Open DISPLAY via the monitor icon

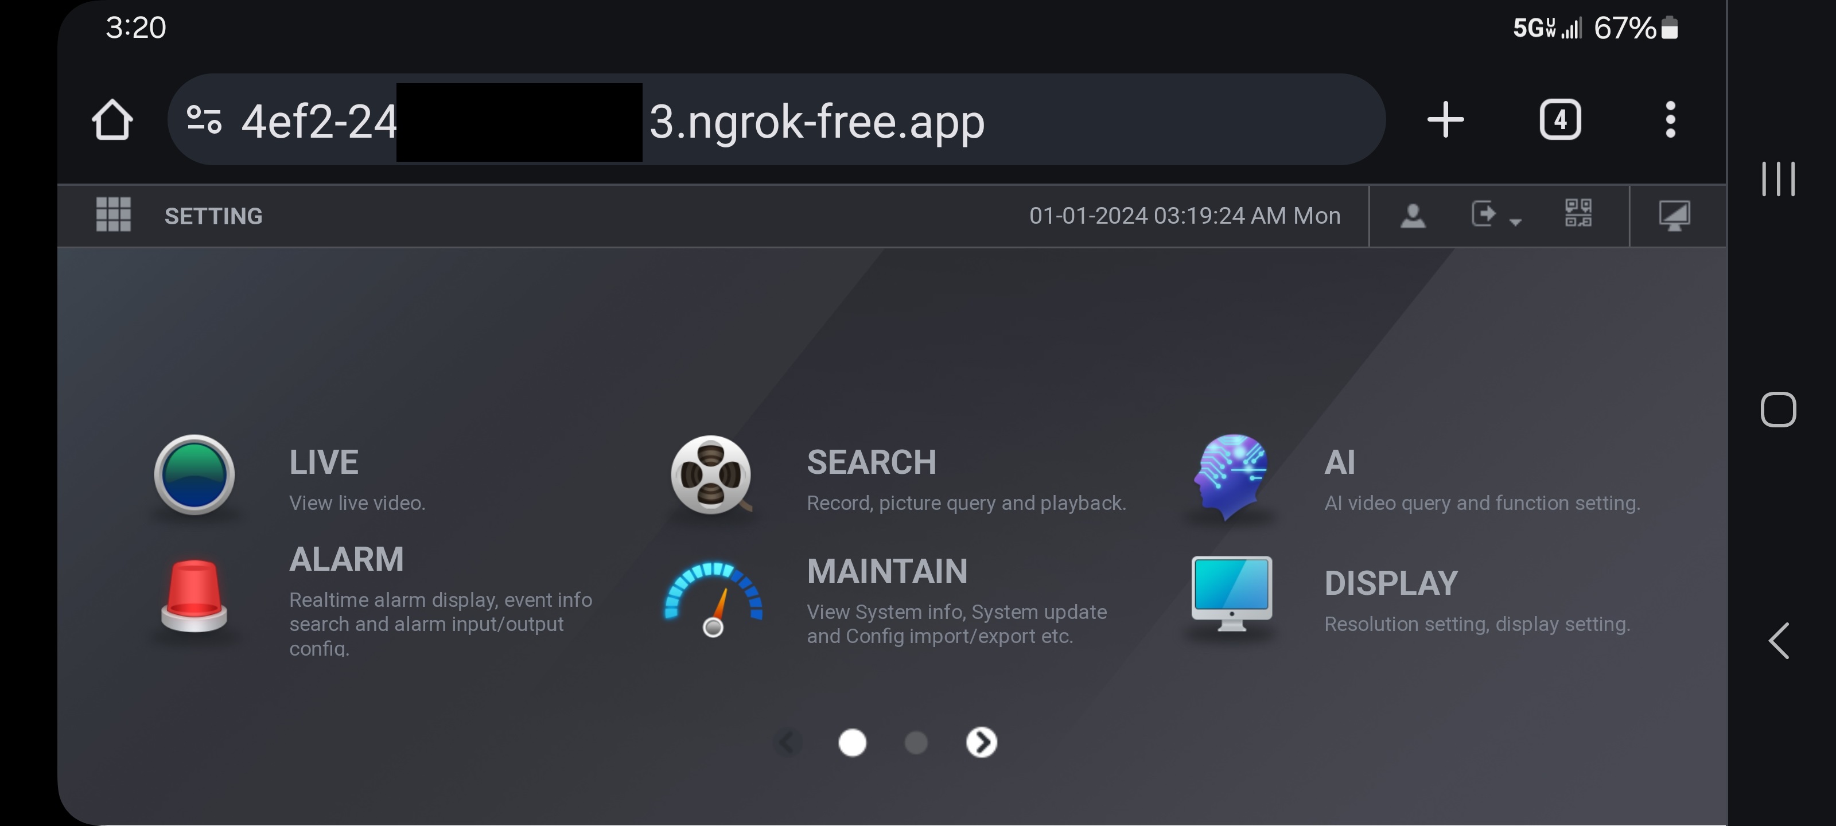point(1232,594)
